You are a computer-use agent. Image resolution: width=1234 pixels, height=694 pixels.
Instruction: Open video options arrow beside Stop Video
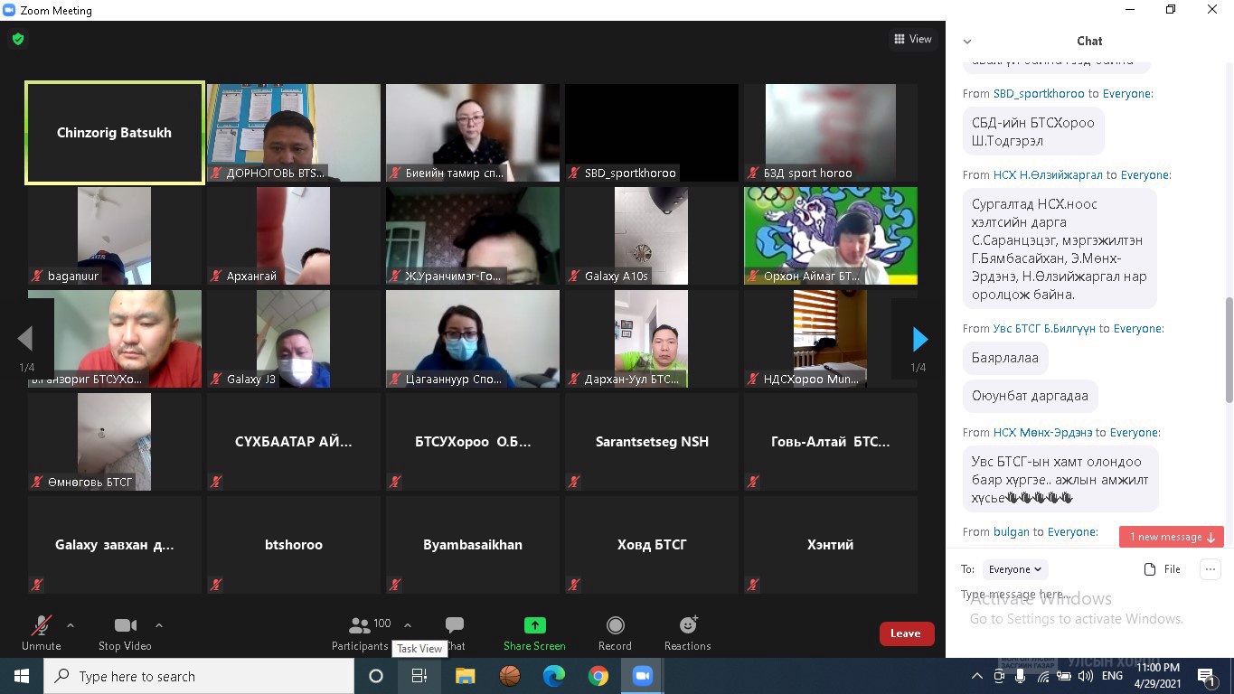159,625
